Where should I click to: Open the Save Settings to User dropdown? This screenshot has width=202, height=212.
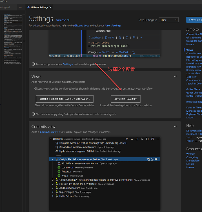coord(169,20)
